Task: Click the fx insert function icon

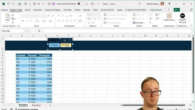Action: click(x=39, y=31)
